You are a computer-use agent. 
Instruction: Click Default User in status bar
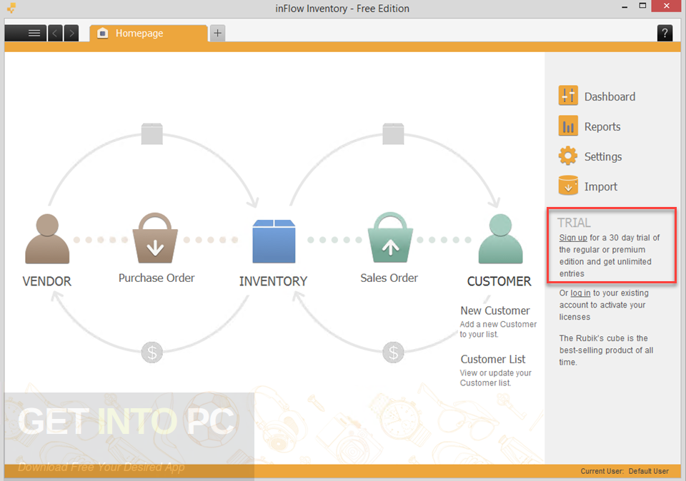[x=648, y=472]
